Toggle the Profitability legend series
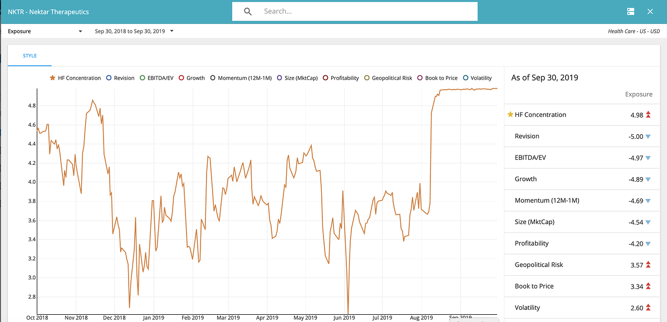This screenshot has height=322, width=667. [x=341, y=78]
